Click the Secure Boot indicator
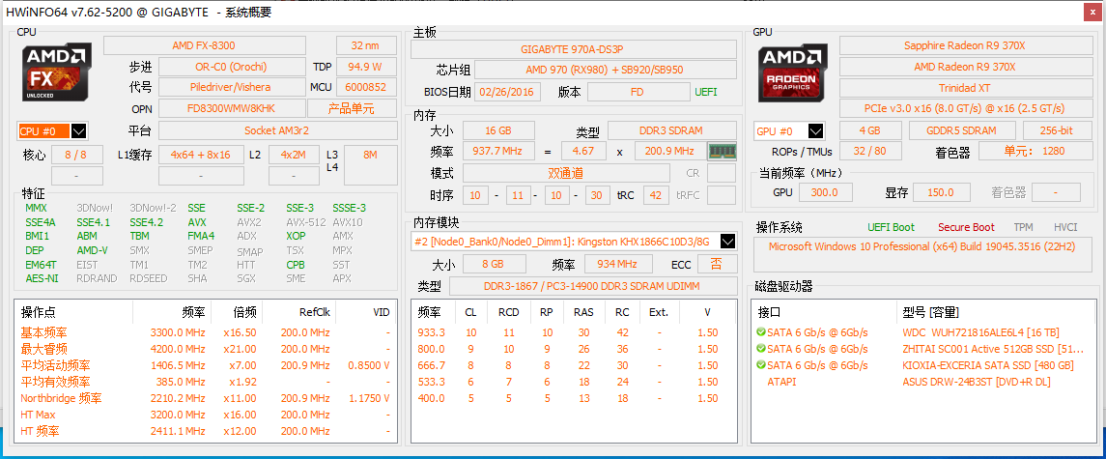The image size is (1106, 459). pyautogui.click(x=966, y=228)
